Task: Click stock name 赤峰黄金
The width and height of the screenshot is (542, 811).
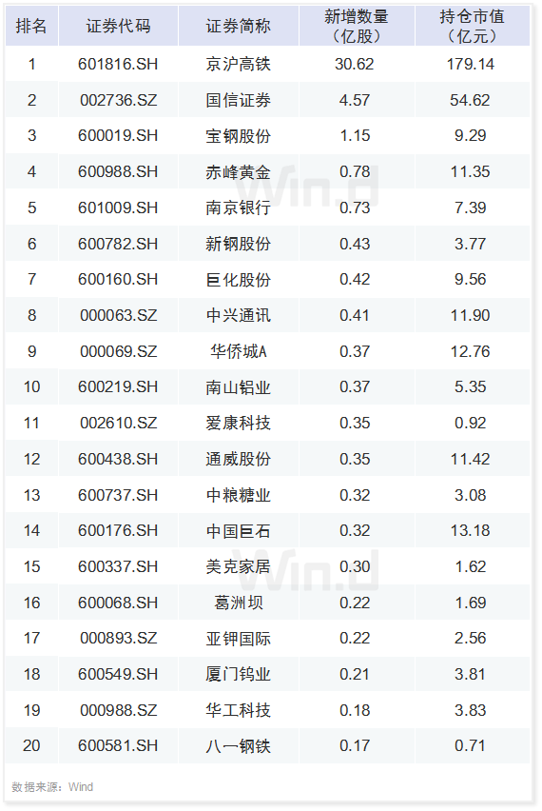Action: point(238,171)
